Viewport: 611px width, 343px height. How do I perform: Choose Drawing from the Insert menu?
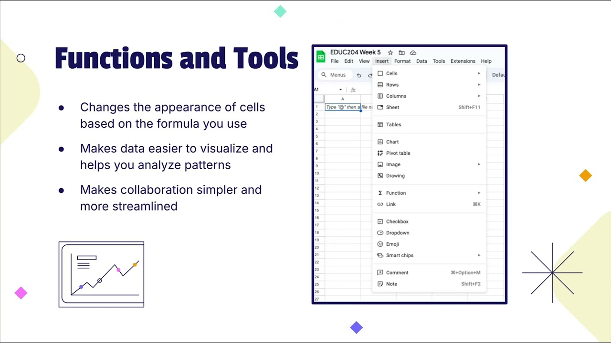point(429,176)
